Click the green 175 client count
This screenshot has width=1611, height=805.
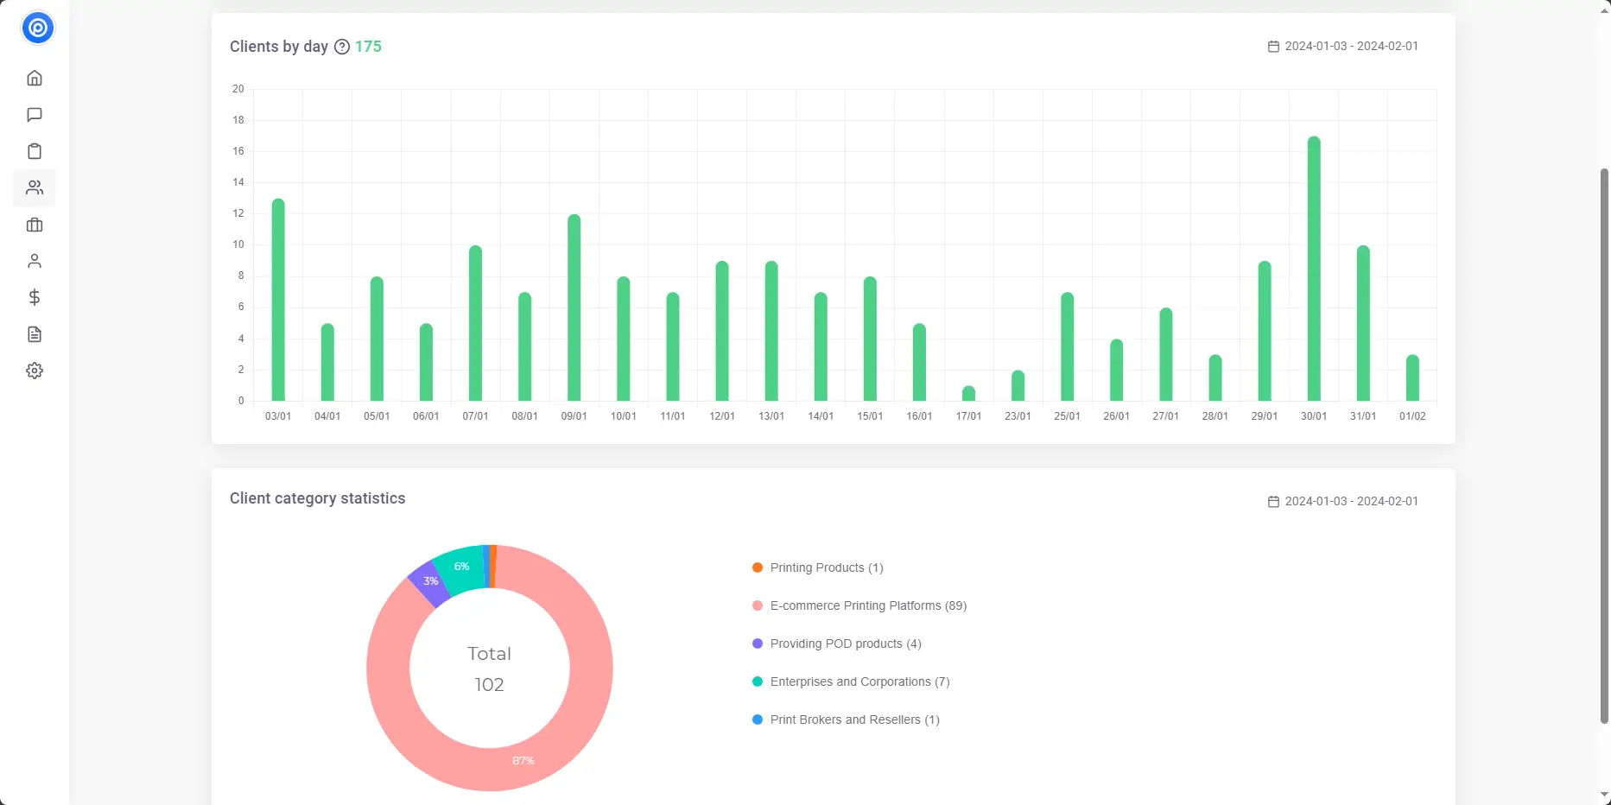[368, 47]
